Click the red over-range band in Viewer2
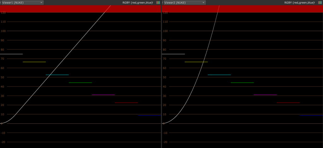The height and width of the screenshot is (148, 323). (268, 9)
